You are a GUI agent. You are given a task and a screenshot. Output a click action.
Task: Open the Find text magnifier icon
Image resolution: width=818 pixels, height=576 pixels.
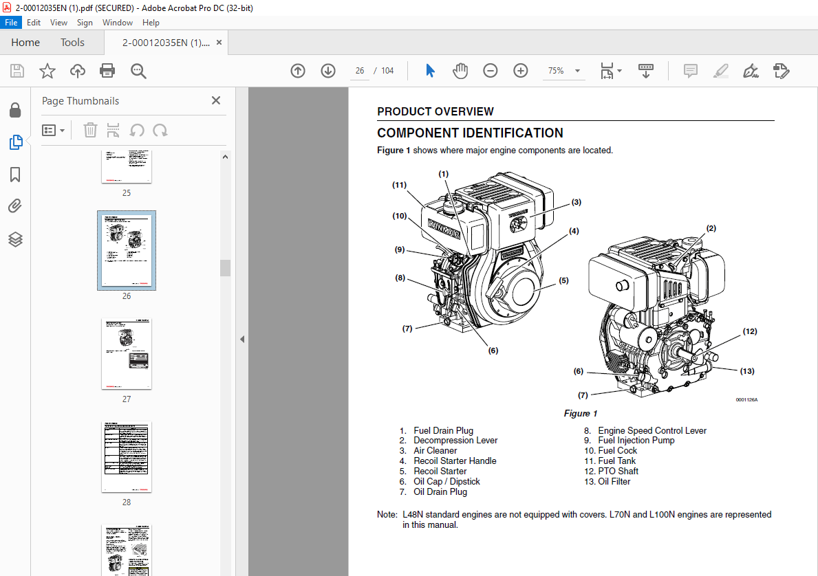[138, 71]
